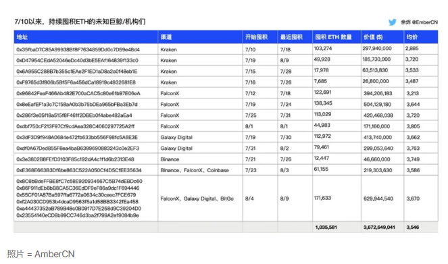Click the 价值 ($) column header

pyautogui.click(x=373, y=37)
